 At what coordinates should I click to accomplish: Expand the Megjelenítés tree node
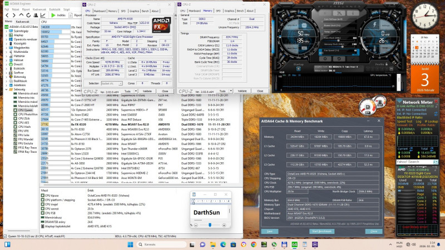point(6,48)
